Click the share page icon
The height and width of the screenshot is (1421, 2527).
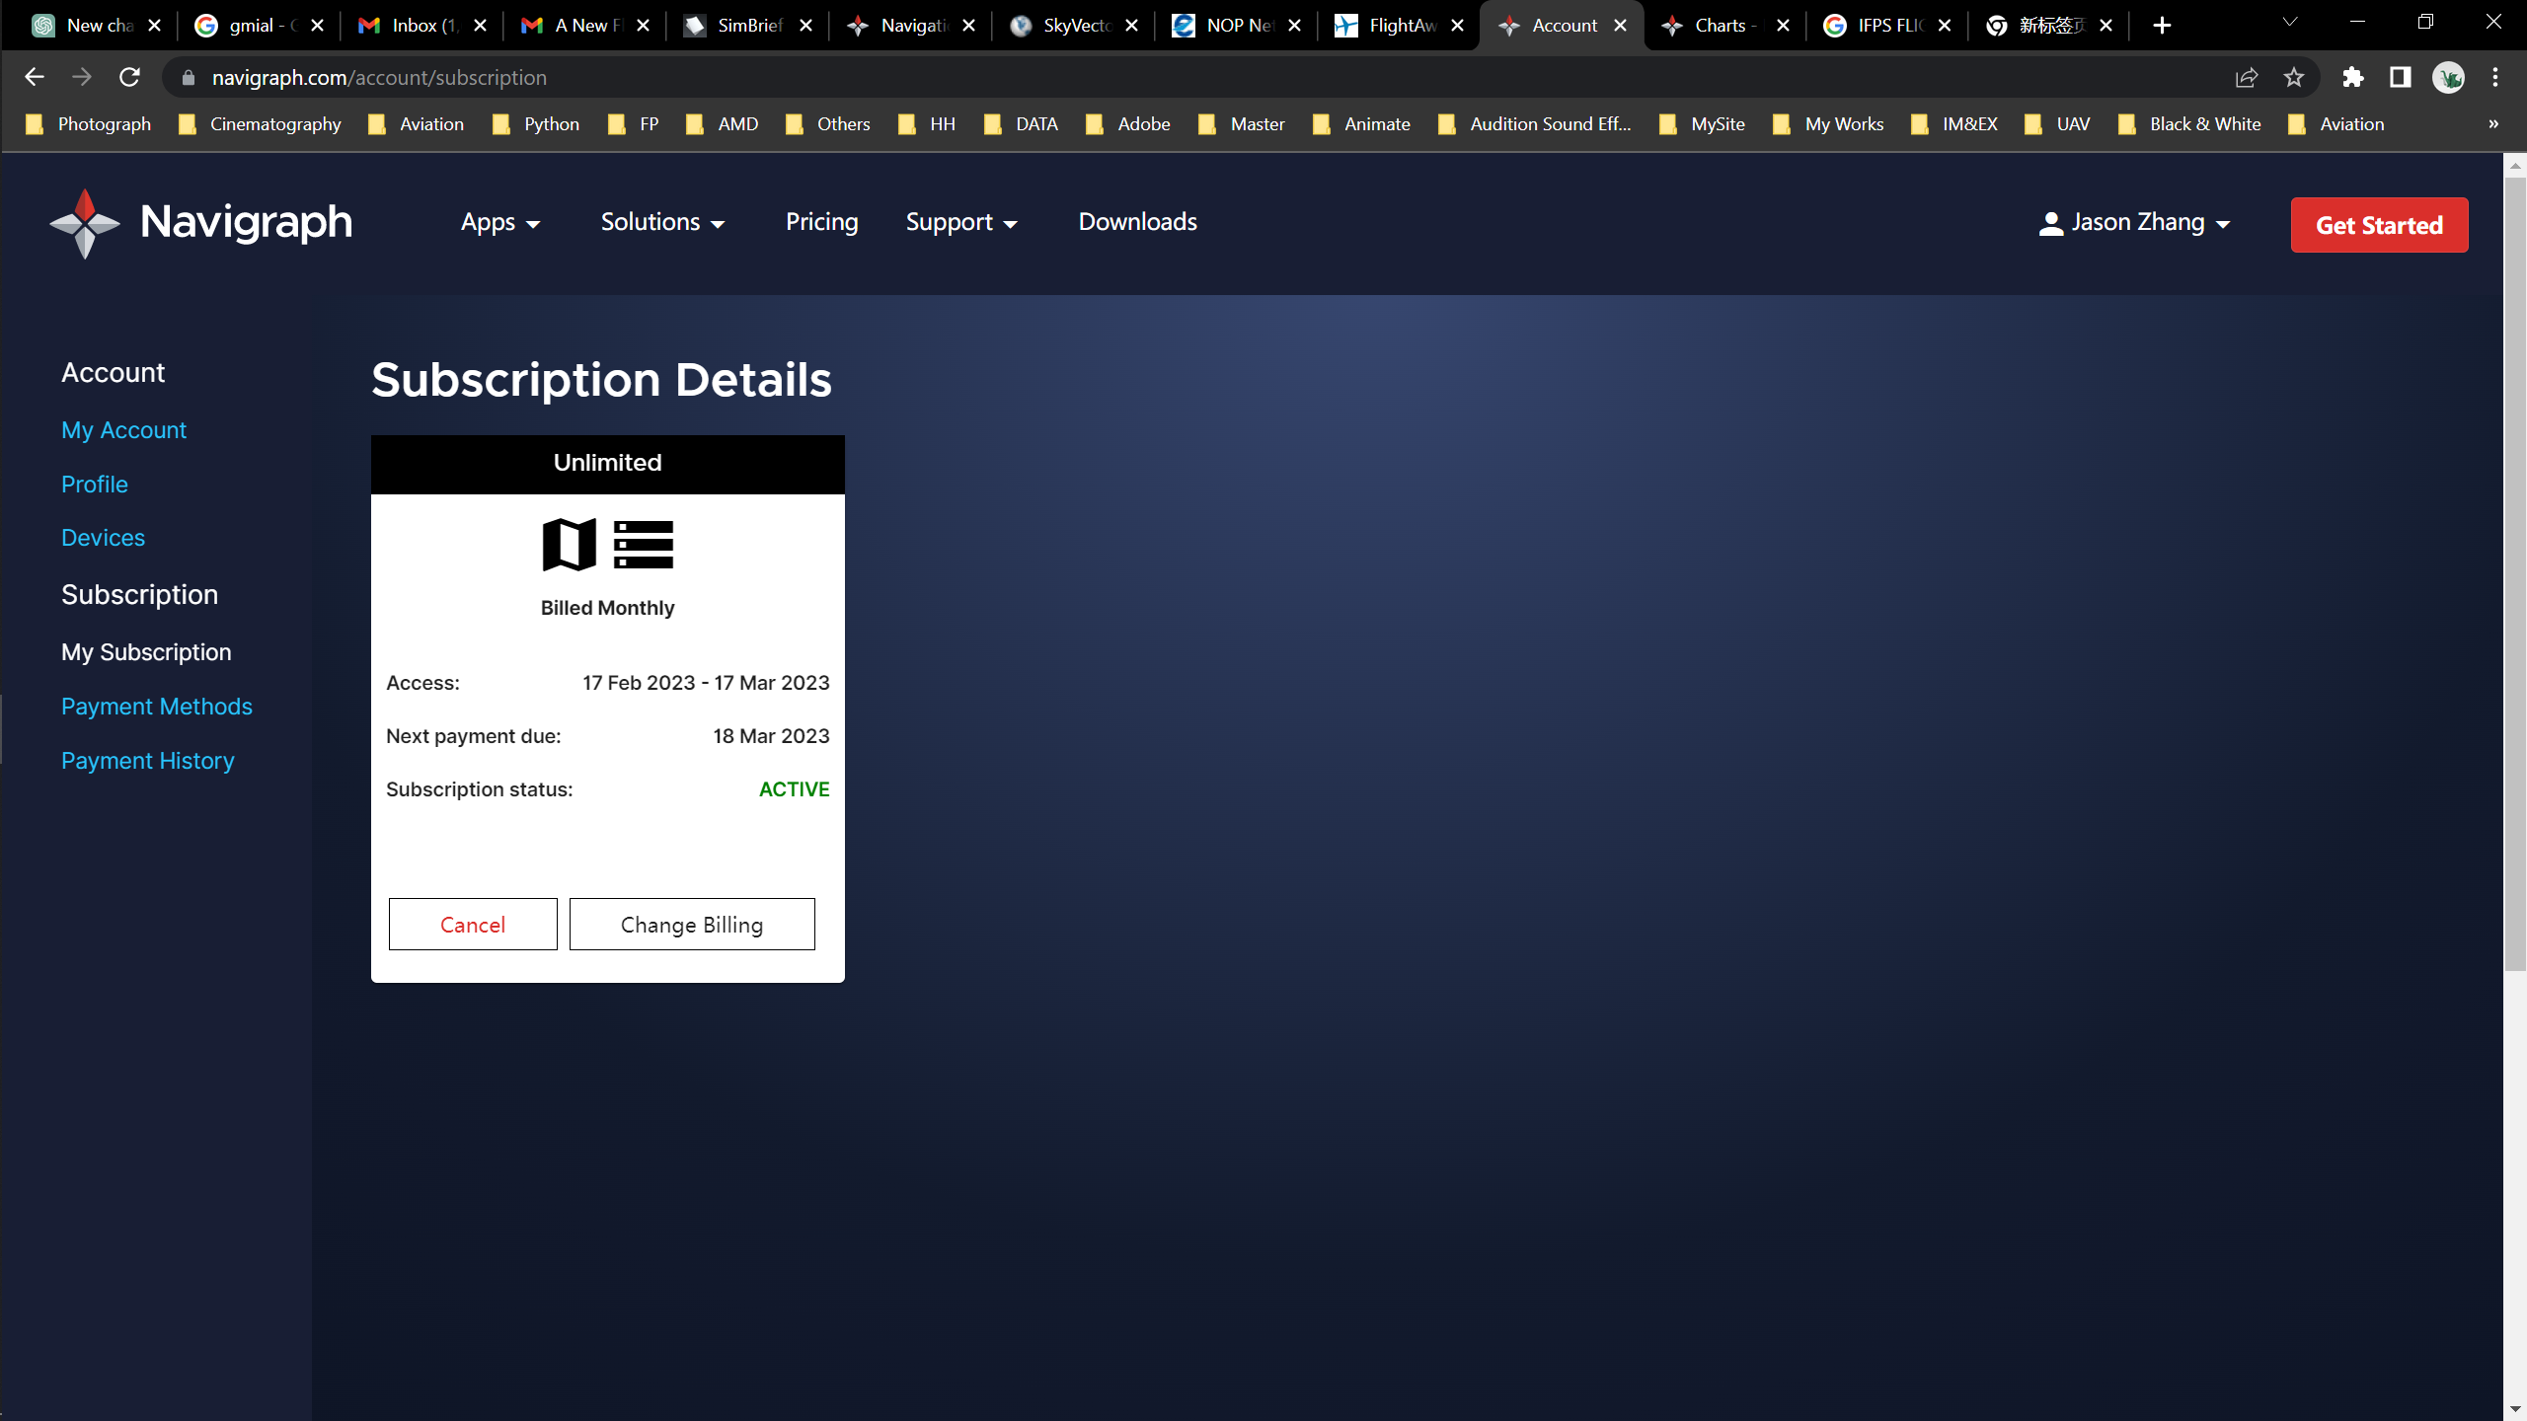click(2246, 77)
